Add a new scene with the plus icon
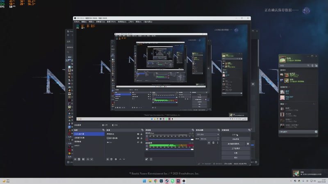 [x=75, y=159]
